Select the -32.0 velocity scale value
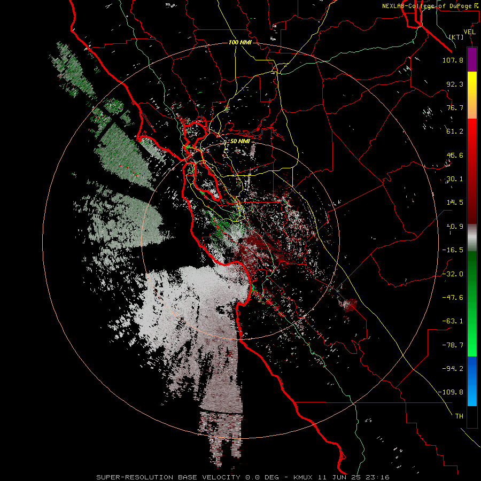 point(453,274)
